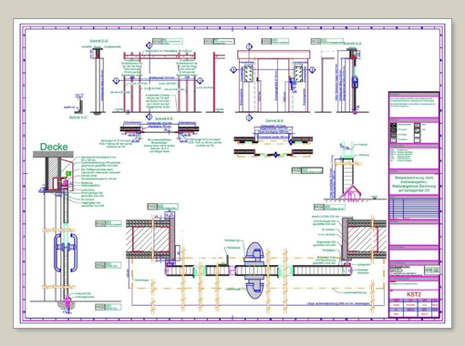The height and width of the screenshot is (346, 465).
Task: Click the diamond section marker above frame elevation
Action: (x=149, y=46)
